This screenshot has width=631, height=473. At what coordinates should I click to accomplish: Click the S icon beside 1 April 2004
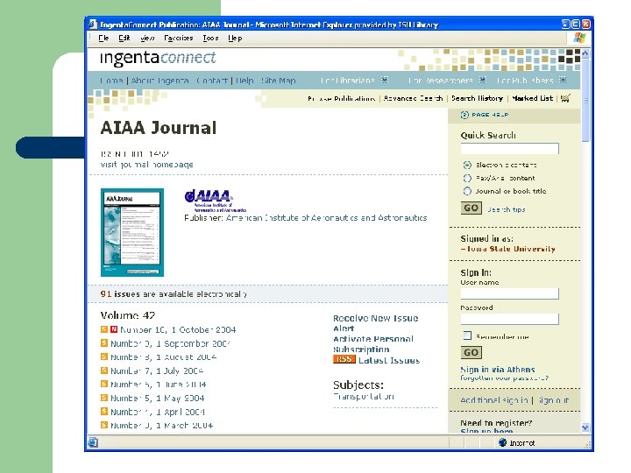click(104, 411)
